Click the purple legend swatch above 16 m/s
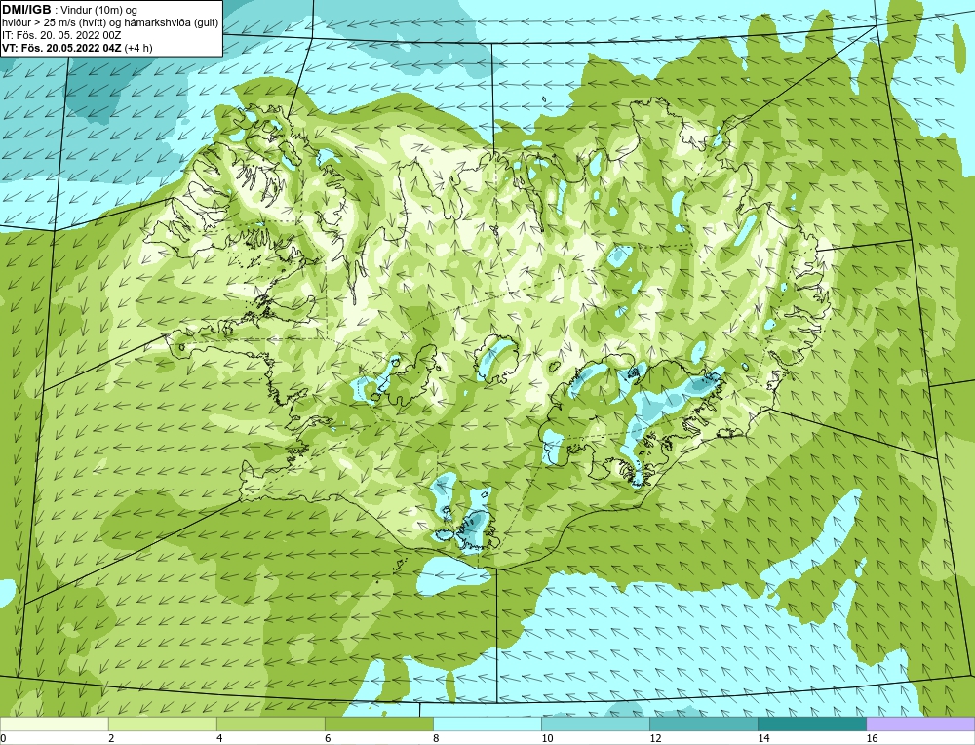Viewport: 975px width, 745px height. tap(920, 724)
